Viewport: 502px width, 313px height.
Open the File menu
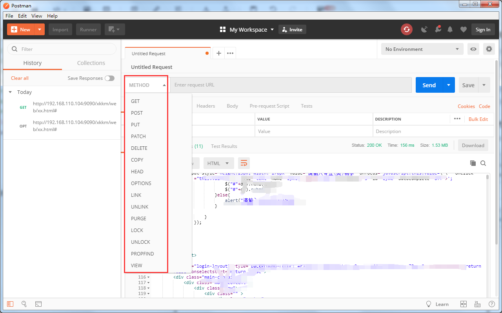tap(9, 16)
